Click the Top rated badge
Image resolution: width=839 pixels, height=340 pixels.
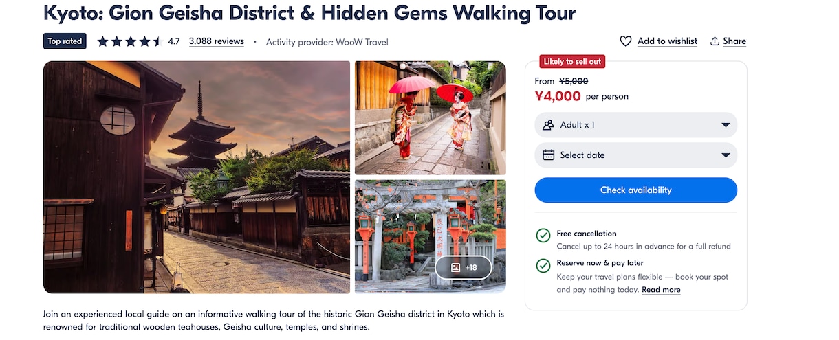(65, 41)
